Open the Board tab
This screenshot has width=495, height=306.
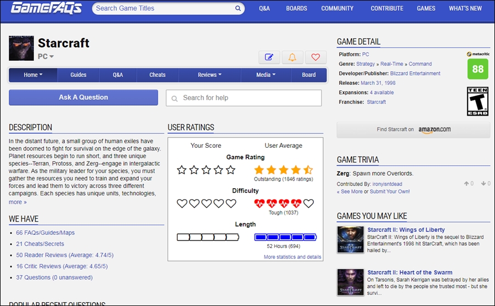coord(309,74)
